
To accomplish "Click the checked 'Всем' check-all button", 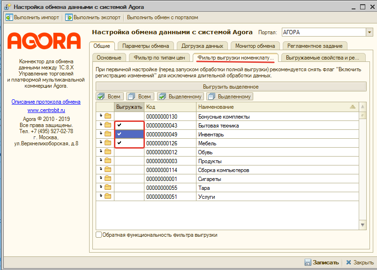I will (109, 96).
